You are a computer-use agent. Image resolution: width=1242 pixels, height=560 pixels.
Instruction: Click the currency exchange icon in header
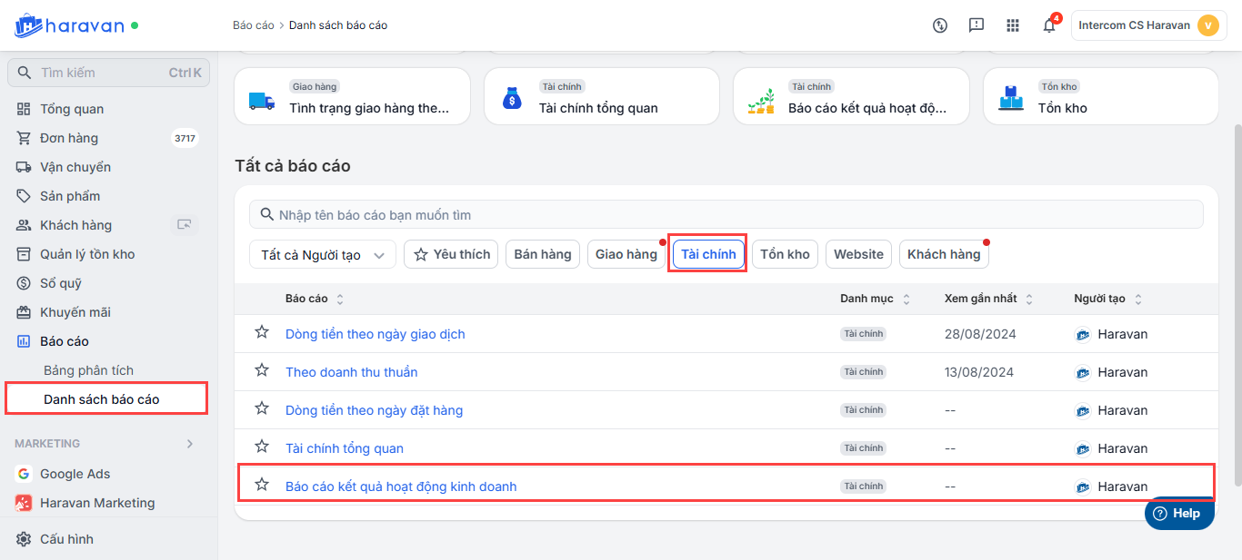coord(940,25)
